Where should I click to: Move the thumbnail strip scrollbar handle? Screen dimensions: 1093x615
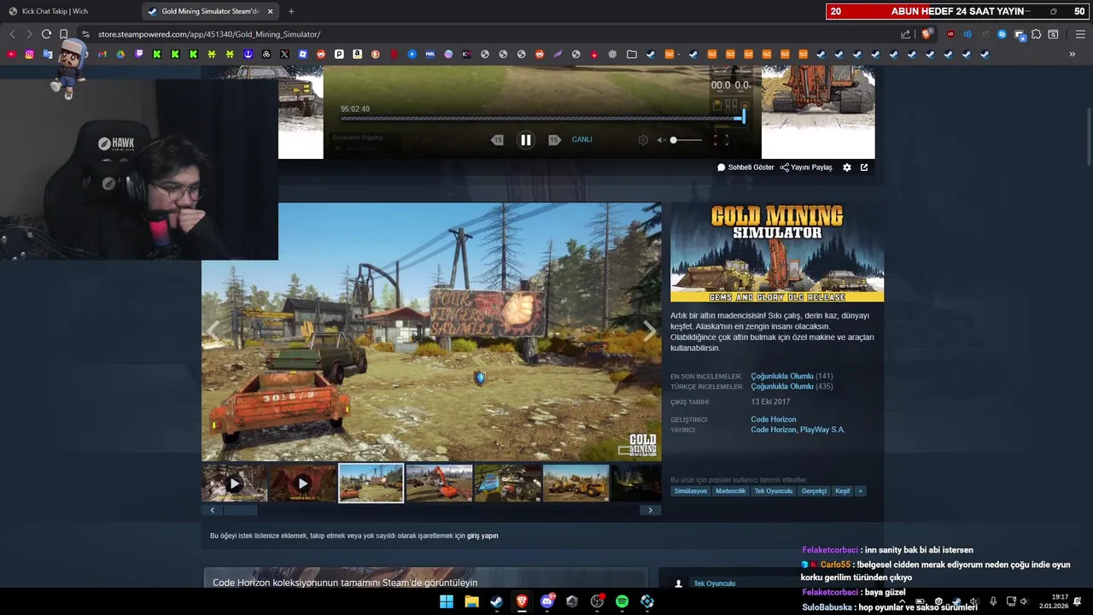pyautogui.click(x=240, y=510)
